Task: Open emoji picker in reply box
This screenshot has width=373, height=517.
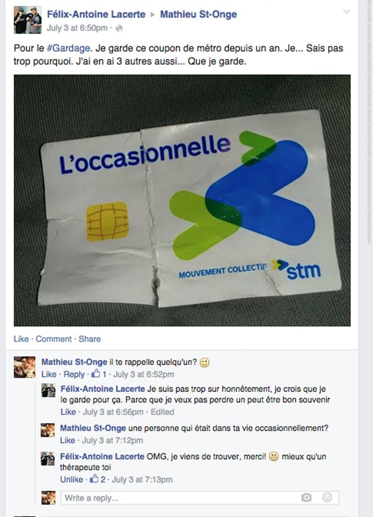Action: click(327, 498)
